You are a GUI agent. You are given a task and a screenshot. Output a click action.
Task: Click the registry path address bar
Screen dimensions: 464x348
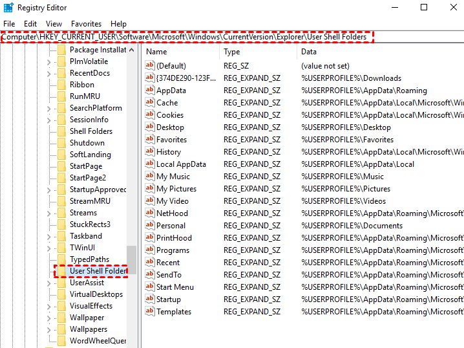tap(232, 37)
